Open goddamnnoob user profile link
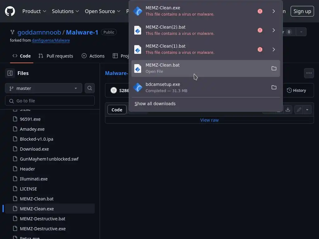The image size is (319, 239). (x=39, y=32)
